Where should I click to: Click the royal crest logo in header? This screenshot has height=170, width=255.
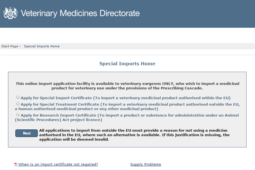[10, 13]
